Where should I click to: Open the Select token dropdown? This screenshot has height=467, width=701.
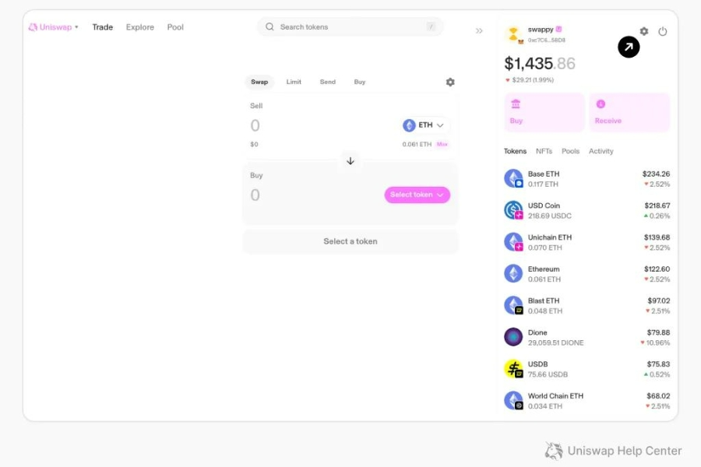coord(417,195)
